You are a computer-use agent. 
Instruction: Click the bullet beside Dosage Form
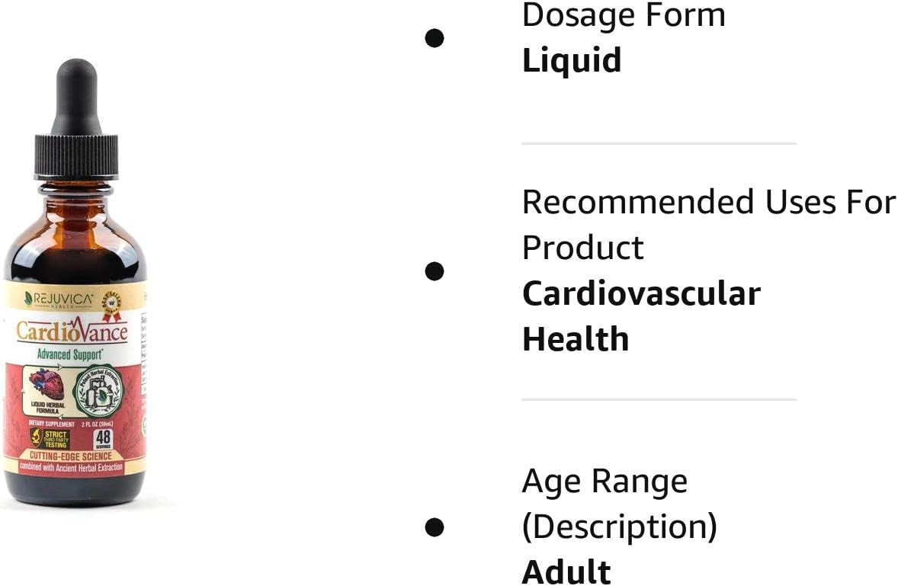tap(435, 38)
